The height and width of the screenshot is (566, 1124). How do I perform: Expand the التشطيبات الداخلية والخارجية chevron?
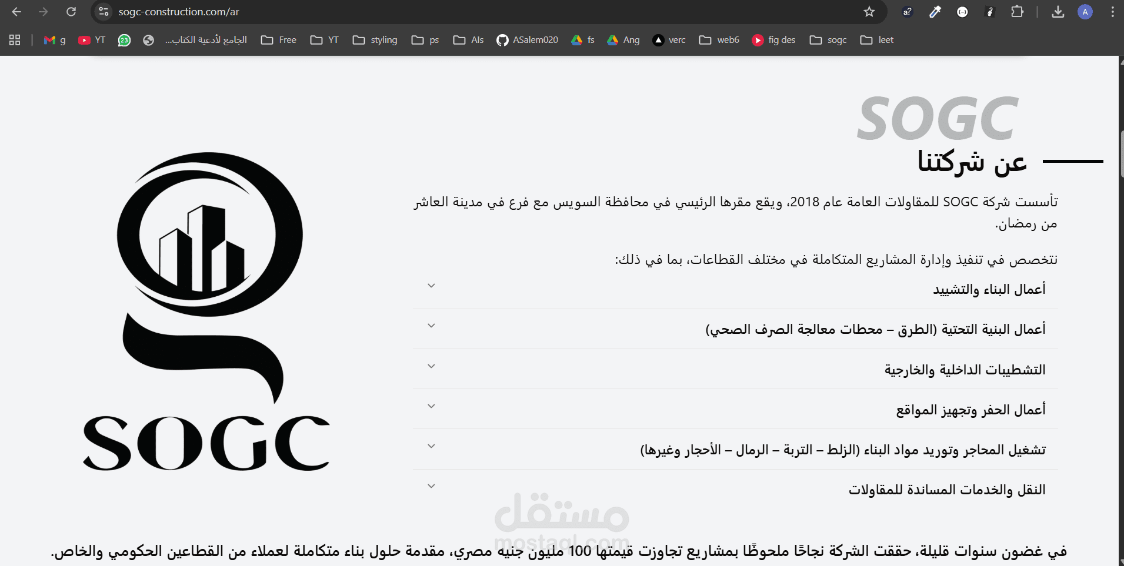tap(431, 366)
